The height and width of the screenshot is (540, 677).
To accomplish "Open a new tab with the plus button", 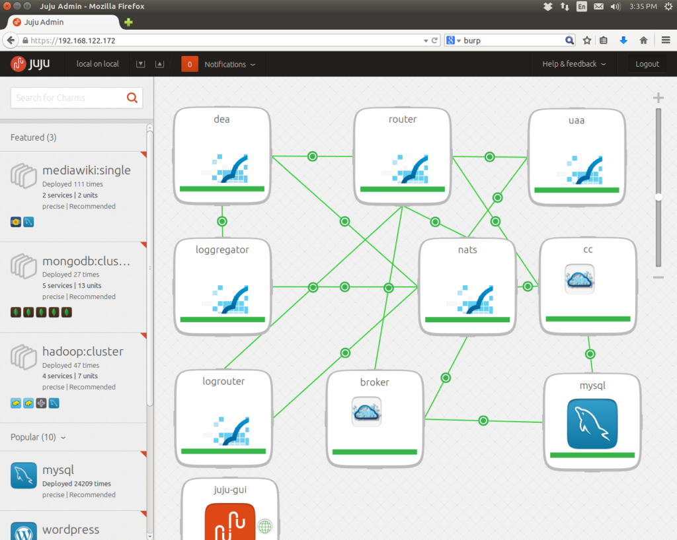I will coord(128,22).
